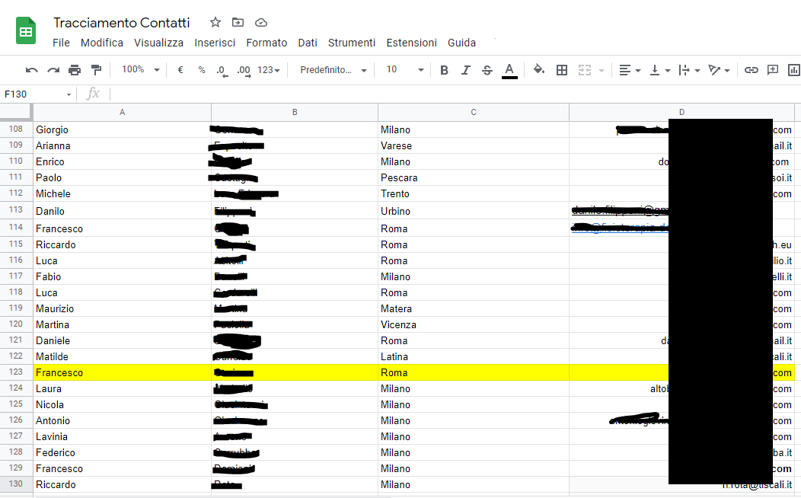Open the 100% zoom dropdown
The image size is (801, 498).
[141, 70]
